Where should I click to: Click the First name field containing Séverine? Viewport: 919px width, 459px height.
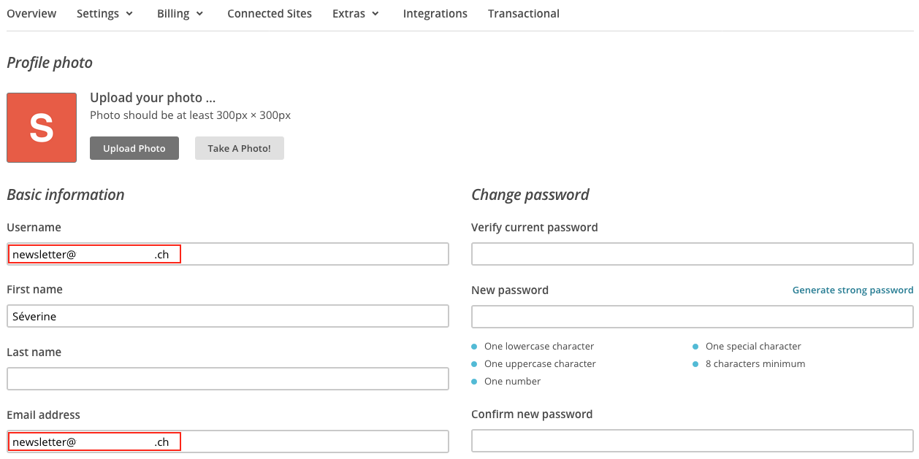tap(227, 317)
